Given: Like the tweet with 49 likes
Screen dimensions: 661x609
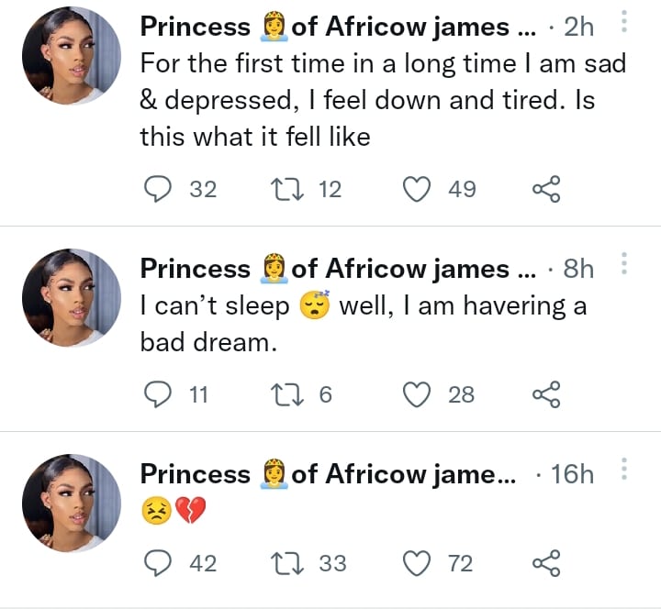Looking at the screenshot, I should coord(419,190).
